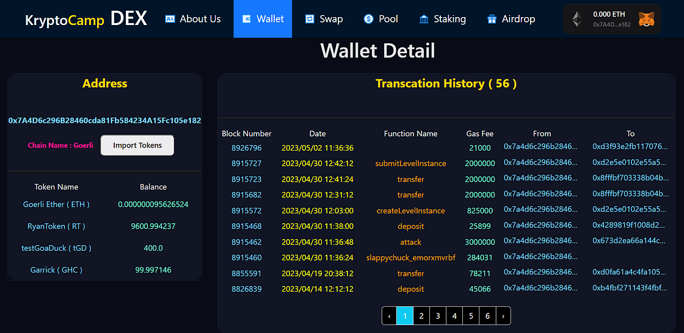Click To address 0xb4fbf271143f4fbf...

point(630,288)
